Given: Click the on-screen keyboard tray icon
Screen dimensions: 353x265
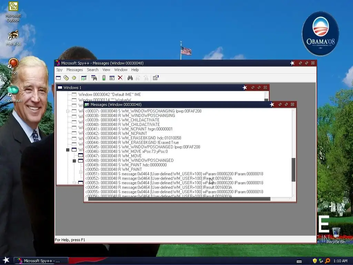Looking at the screenshot, I should 299,261.
